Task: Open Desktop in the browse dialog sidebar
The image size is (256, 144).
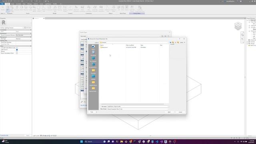Action: point(93,77)
